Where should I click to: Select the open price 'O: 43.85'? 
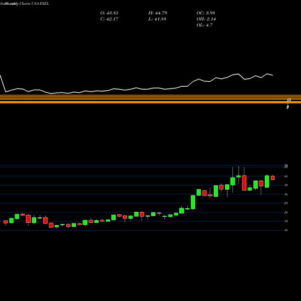click(109, 13)
